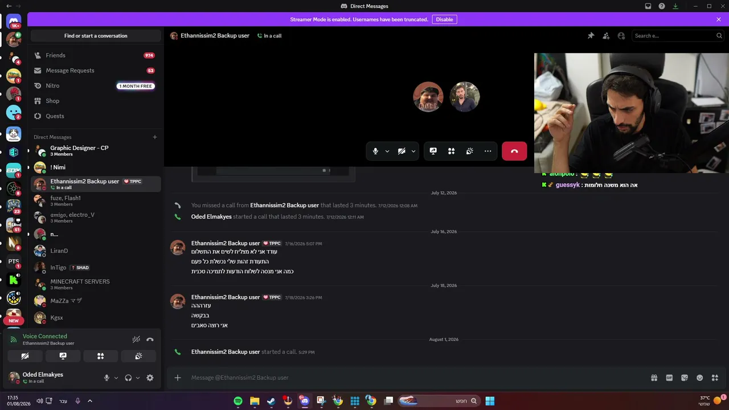
Task: Turn on camera in the call controls
Action: pyautogui.click(x=402, y=151)
